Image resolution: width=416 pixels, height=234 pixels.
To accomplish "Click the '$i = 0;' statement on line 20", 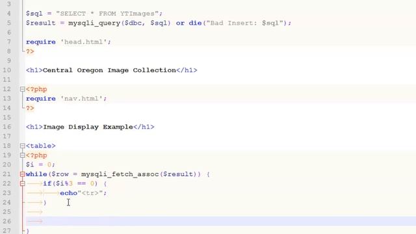I will click(40, 164).
